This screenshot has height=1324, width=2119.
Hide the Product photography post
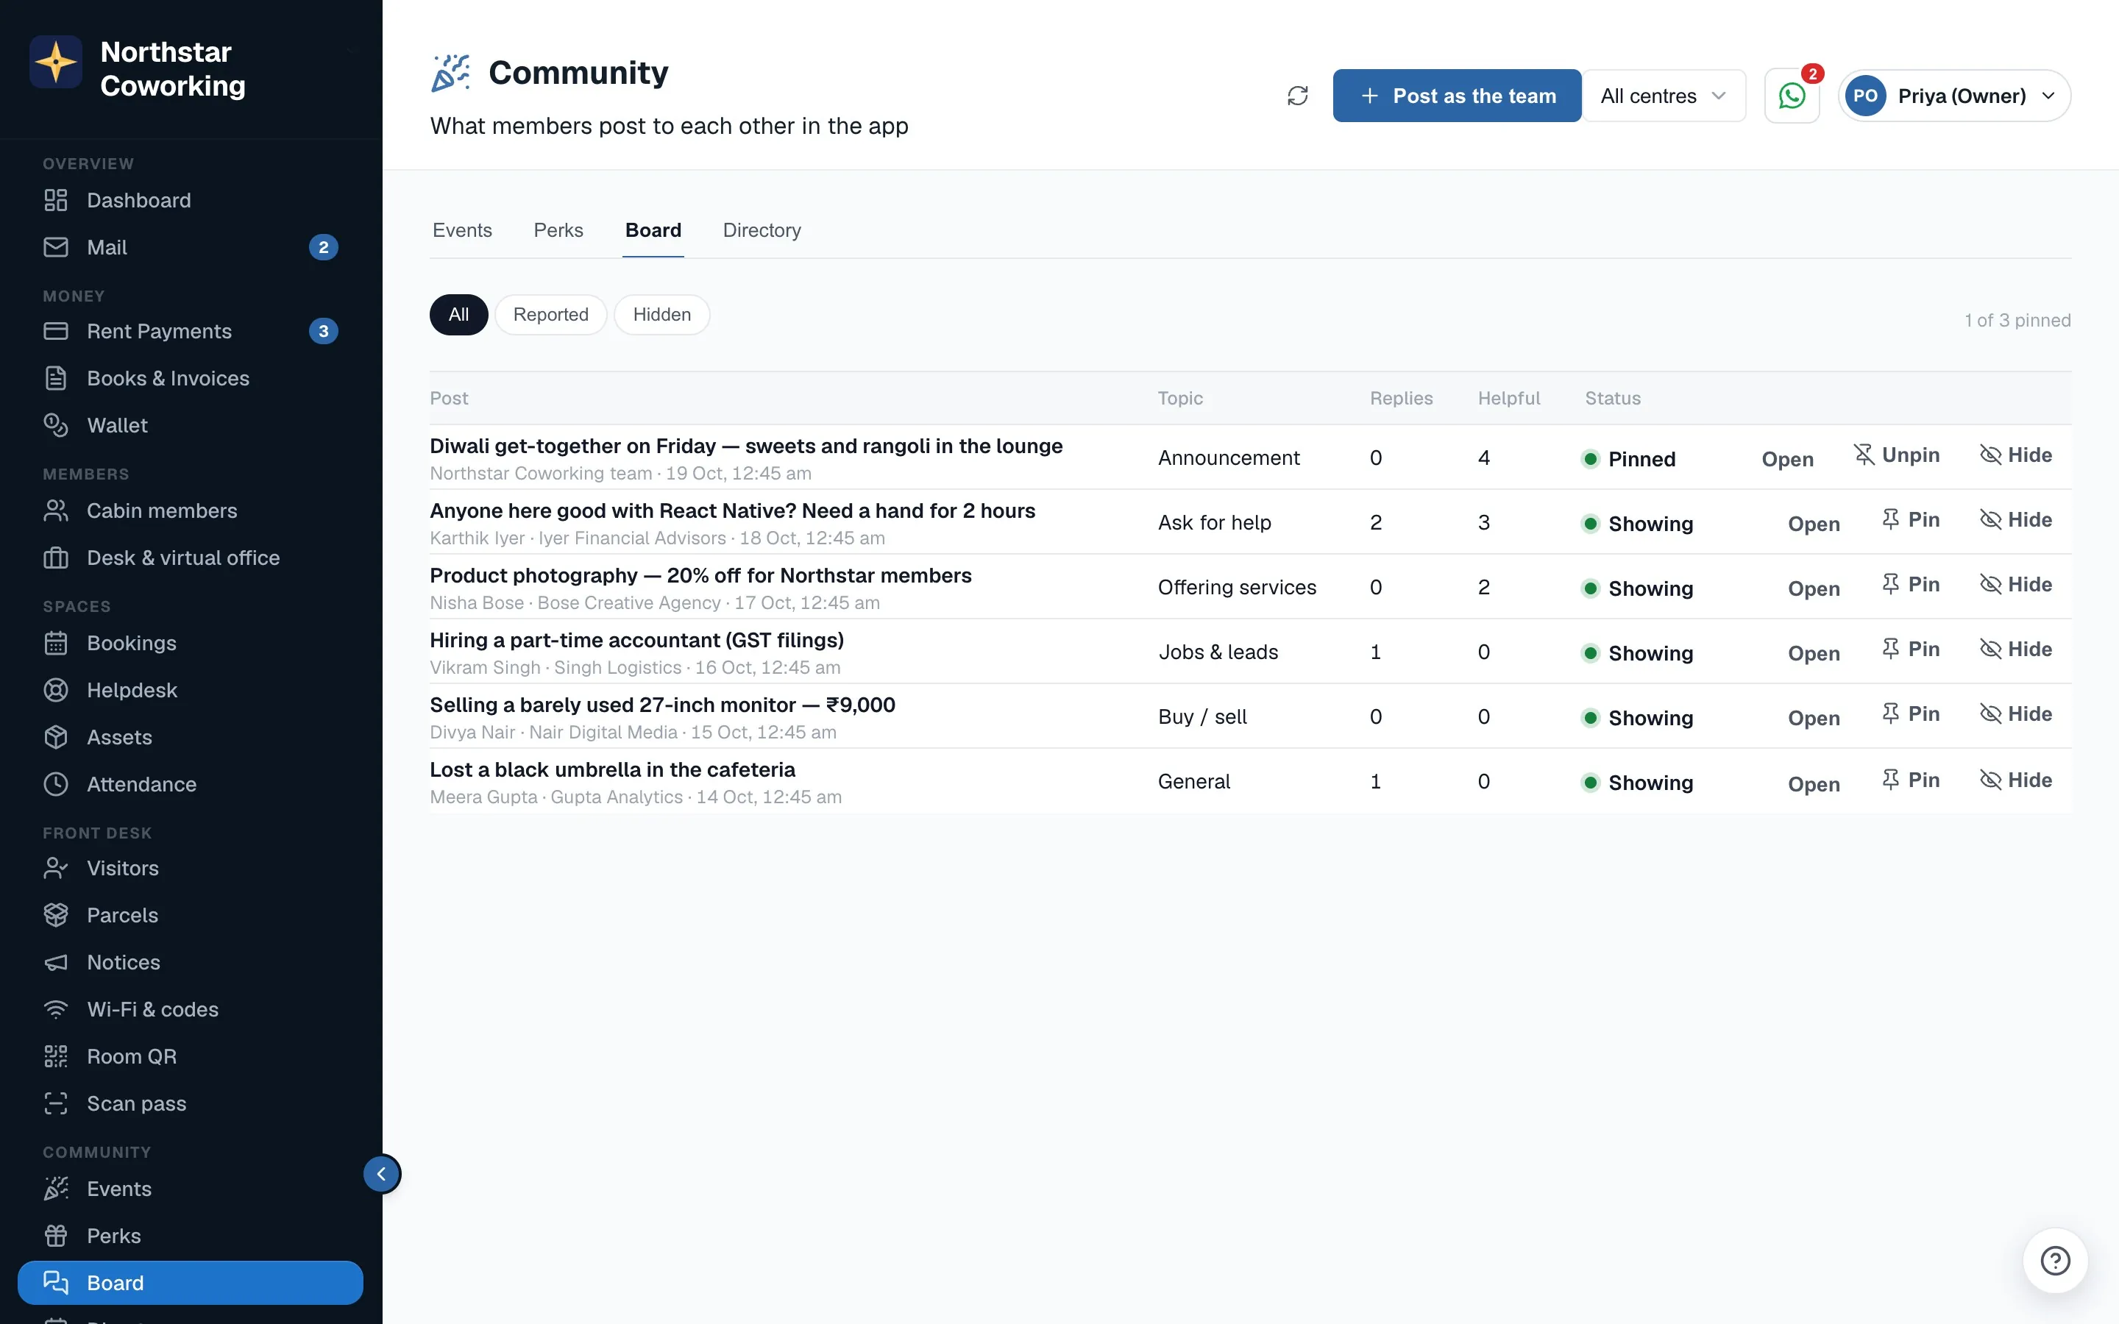tap(2016, 585)
